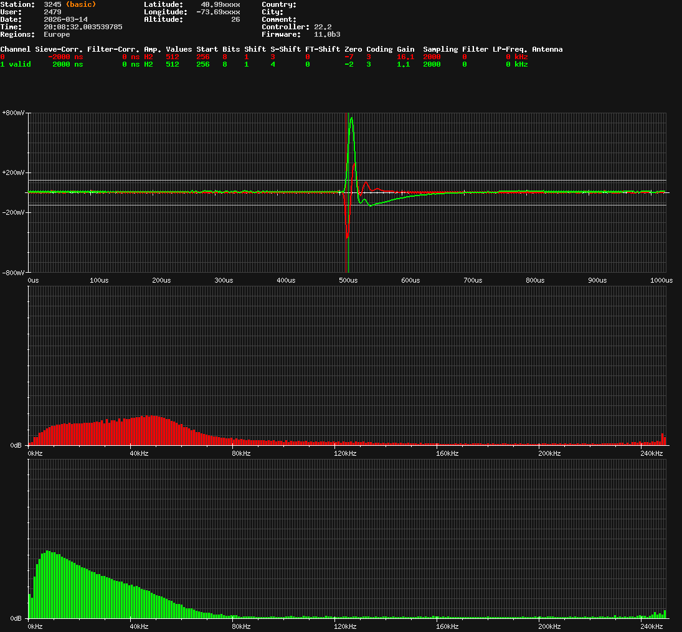Click the red -2000 ns sieve correction value

[65, 57]
